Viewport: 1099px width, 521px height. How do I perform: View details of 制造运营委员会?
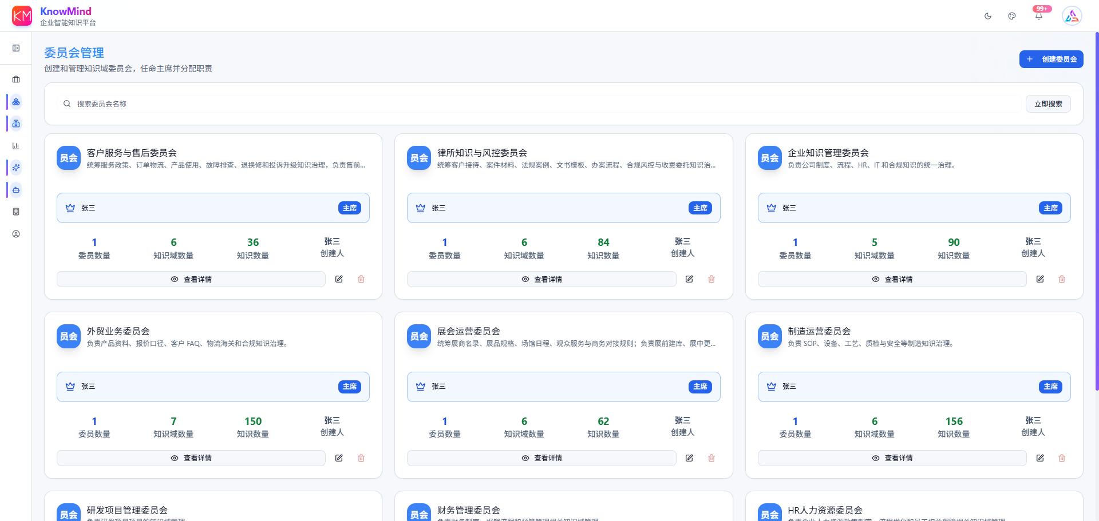[892, 458]
